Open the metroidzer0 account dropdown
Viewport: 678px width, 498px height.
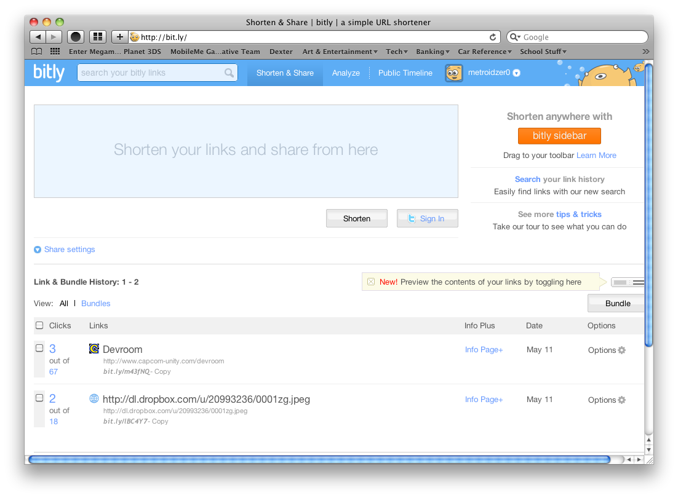pos(517,73)
